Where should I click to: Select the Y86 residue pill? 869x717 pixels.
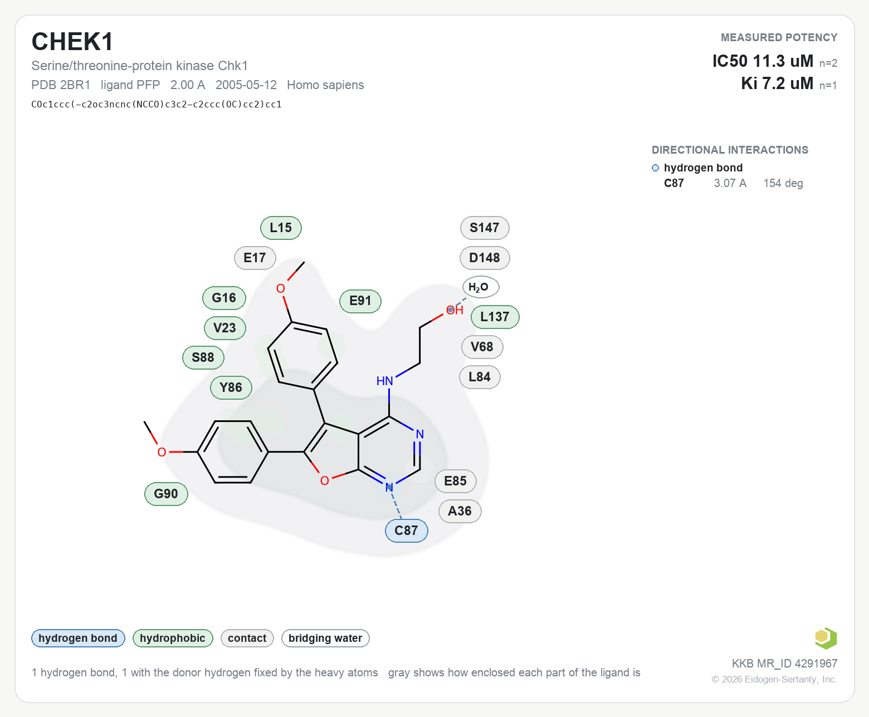(231, 387)
